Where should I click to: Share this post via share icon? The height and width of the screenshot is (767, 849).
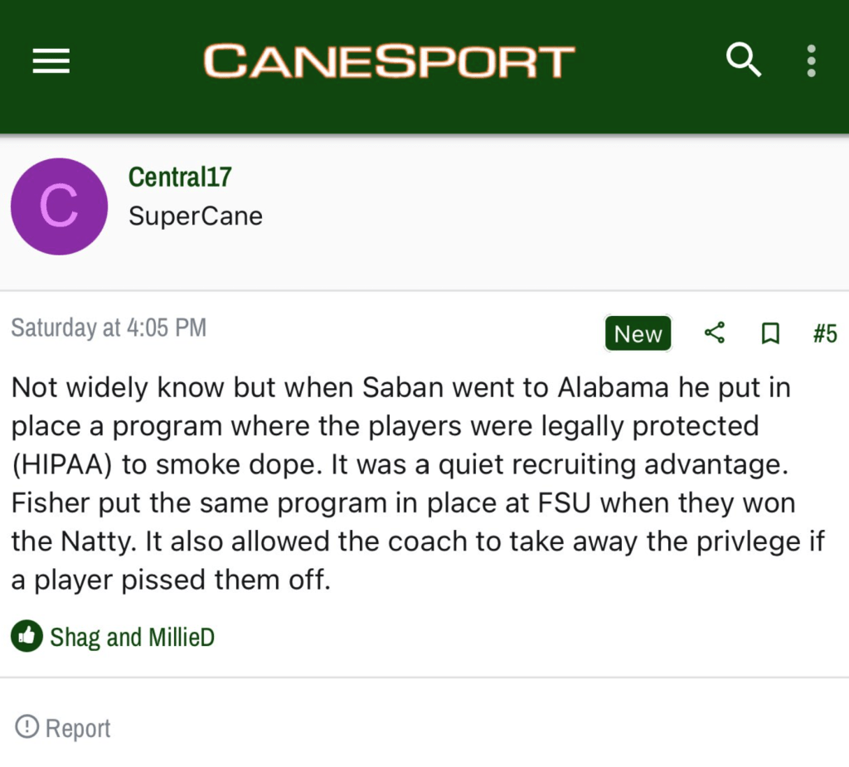click(x=715, y=333)
